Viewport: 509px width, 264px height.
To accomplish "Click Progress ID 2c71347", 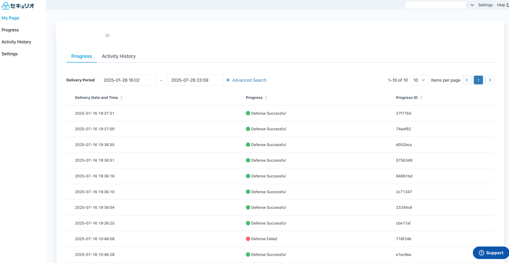I will coord(404,192).
